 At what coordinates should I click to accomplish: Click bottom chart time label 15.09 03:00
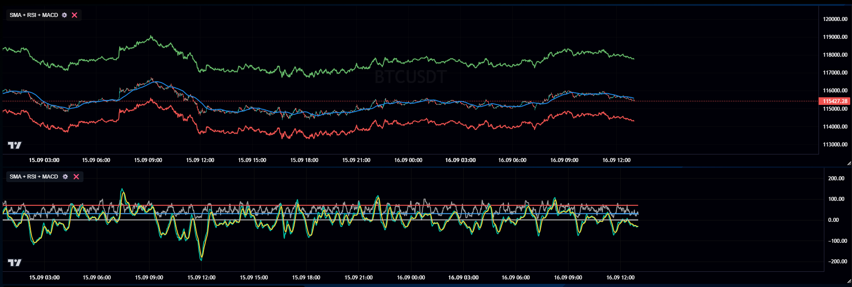pos(44,278)
